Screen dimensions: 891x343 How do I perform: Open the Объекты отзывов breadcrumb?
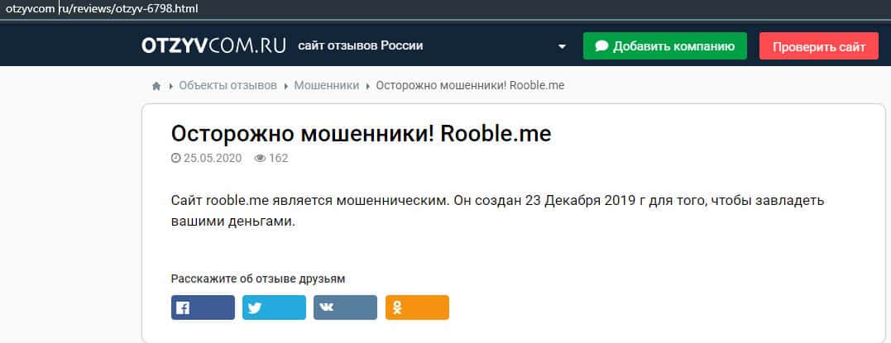[228, 86]
